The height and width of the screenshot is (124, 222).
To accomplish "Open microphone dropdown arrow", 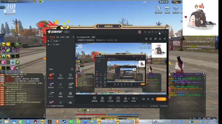I will (x=129, y=99).
